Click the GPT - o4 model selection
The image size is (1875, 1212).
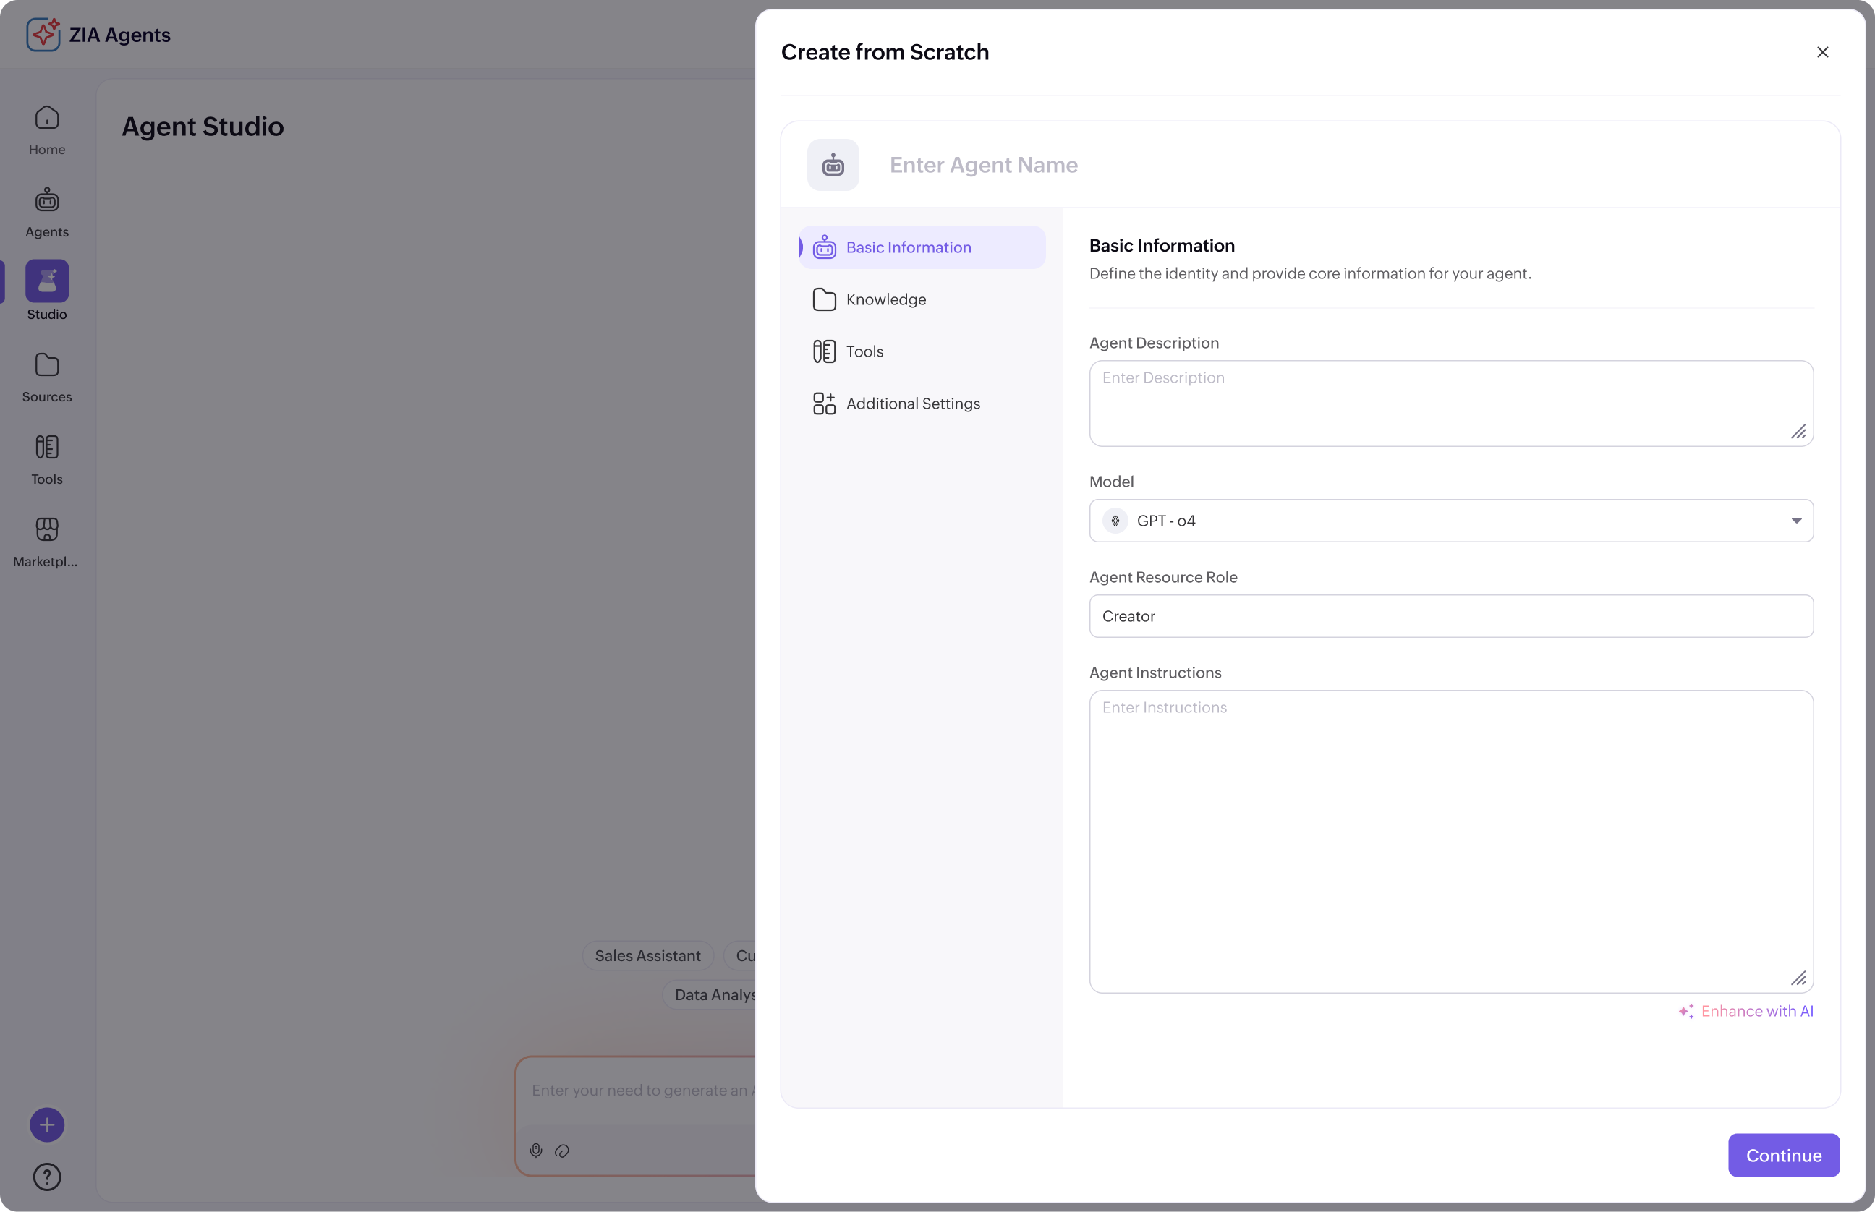click(x=1452, y=521)
